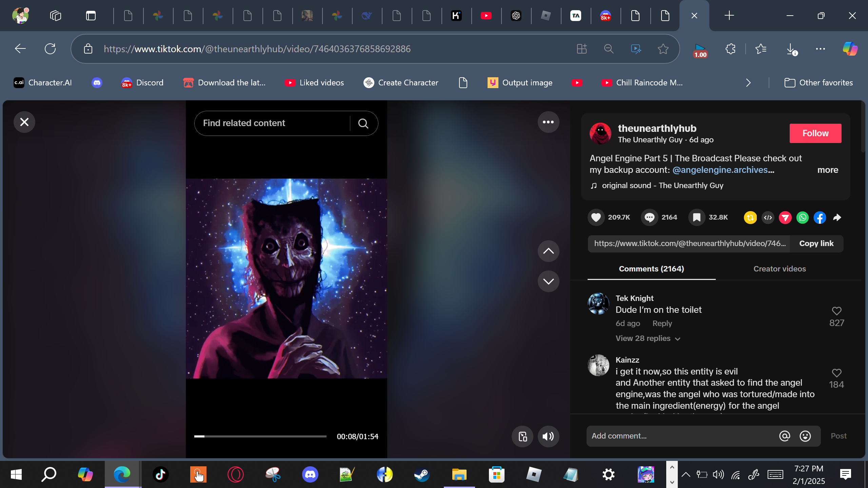Insert emoji in comment box

tap(805, 436)
